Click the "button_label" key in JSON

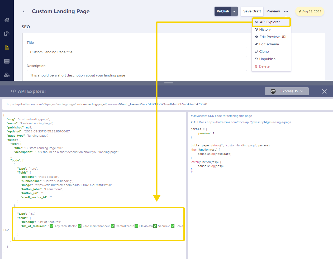(x=31, y=189)
